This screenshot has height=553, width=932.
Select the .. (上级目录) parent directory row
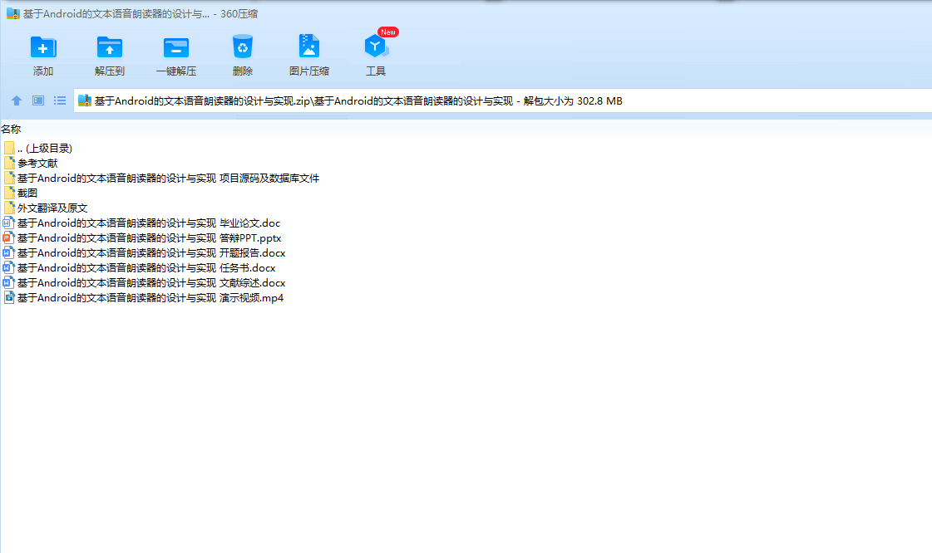tap(45, 149)
